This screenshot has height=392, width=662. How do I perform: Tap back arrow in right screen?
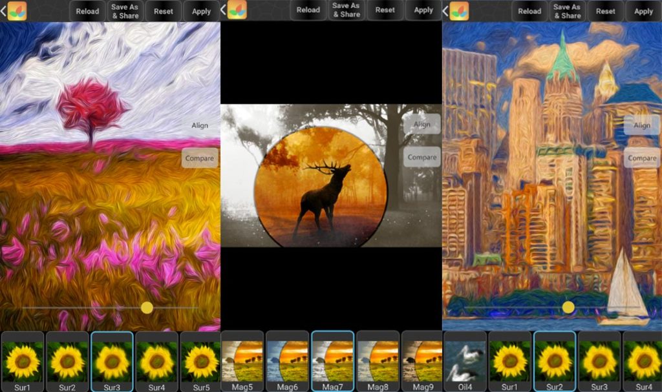pos(445,11)
